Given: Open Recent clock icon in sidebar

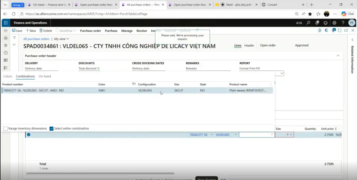Looking at the screenshot, I should pos(6,53).
